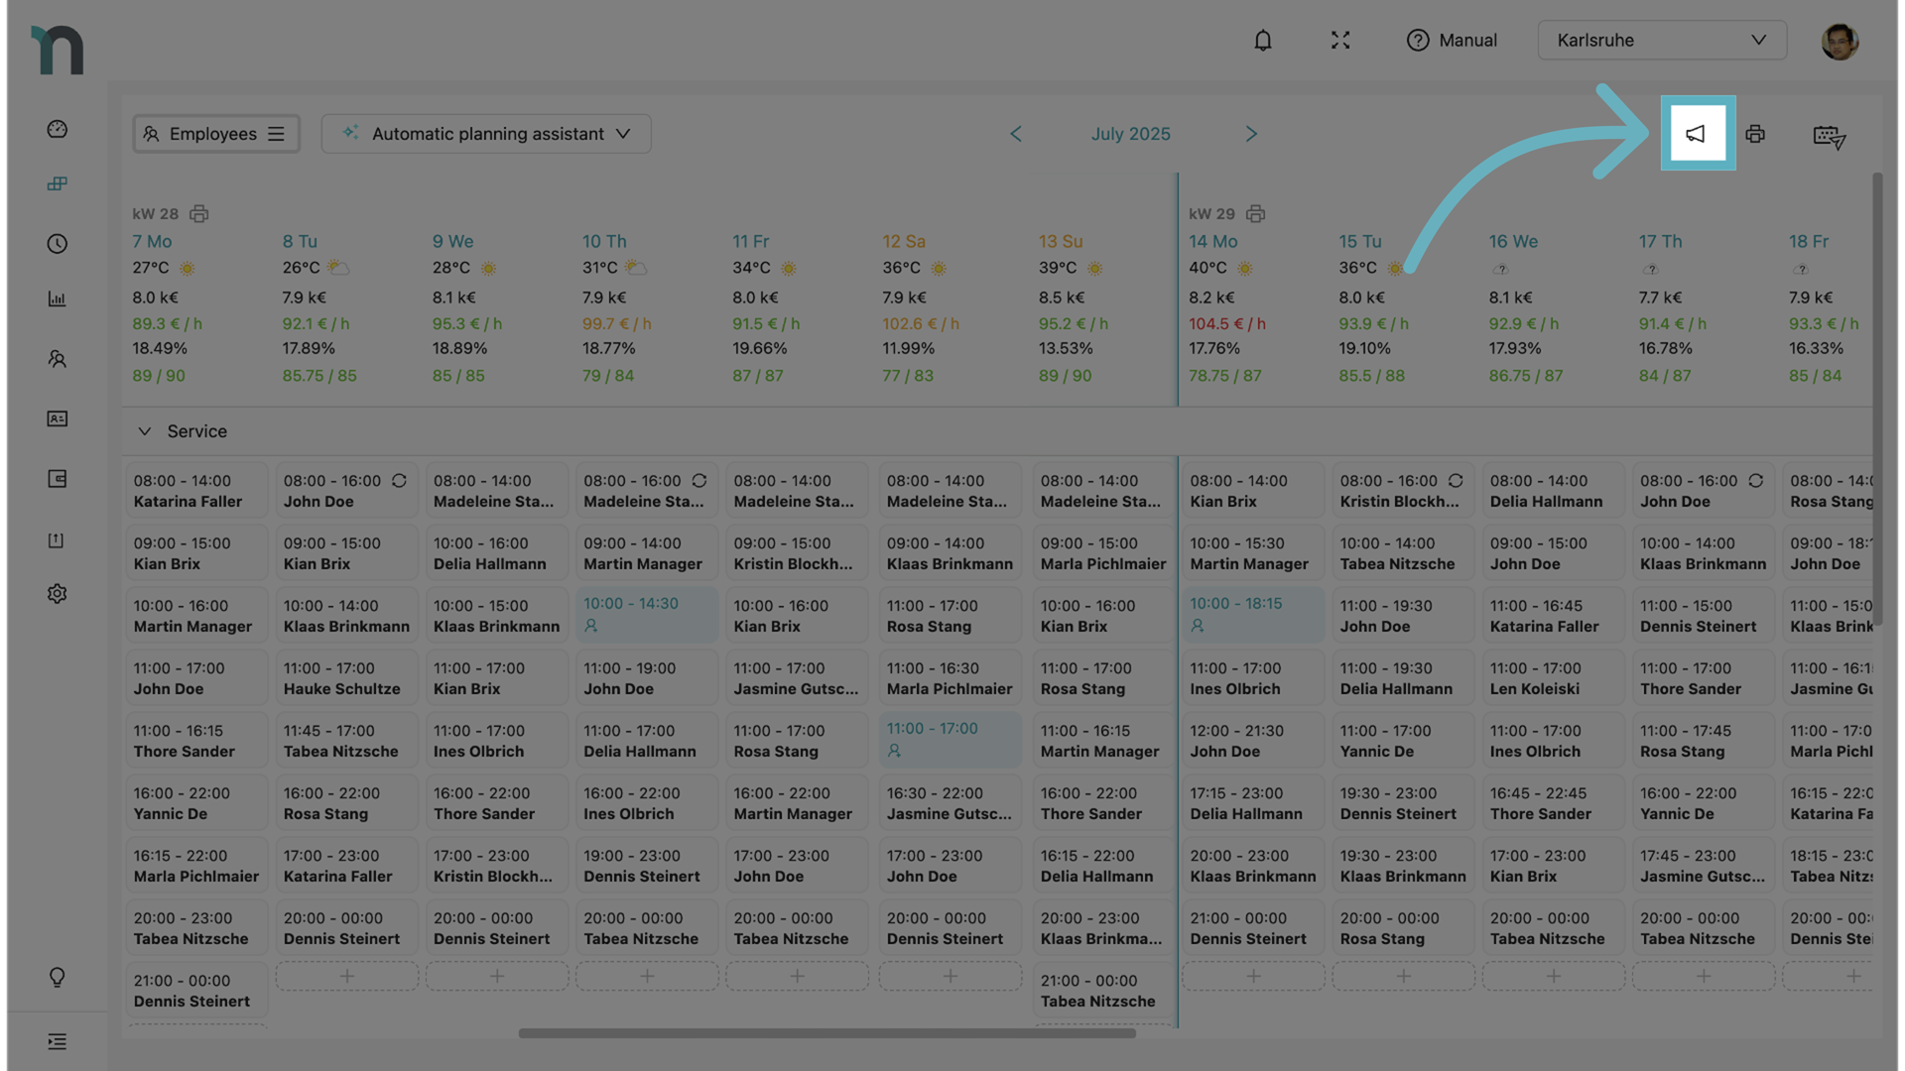Toggle the Employees view button
Image resolution: width=1905 pixels, height=1071 pixels.
[215, 134]
